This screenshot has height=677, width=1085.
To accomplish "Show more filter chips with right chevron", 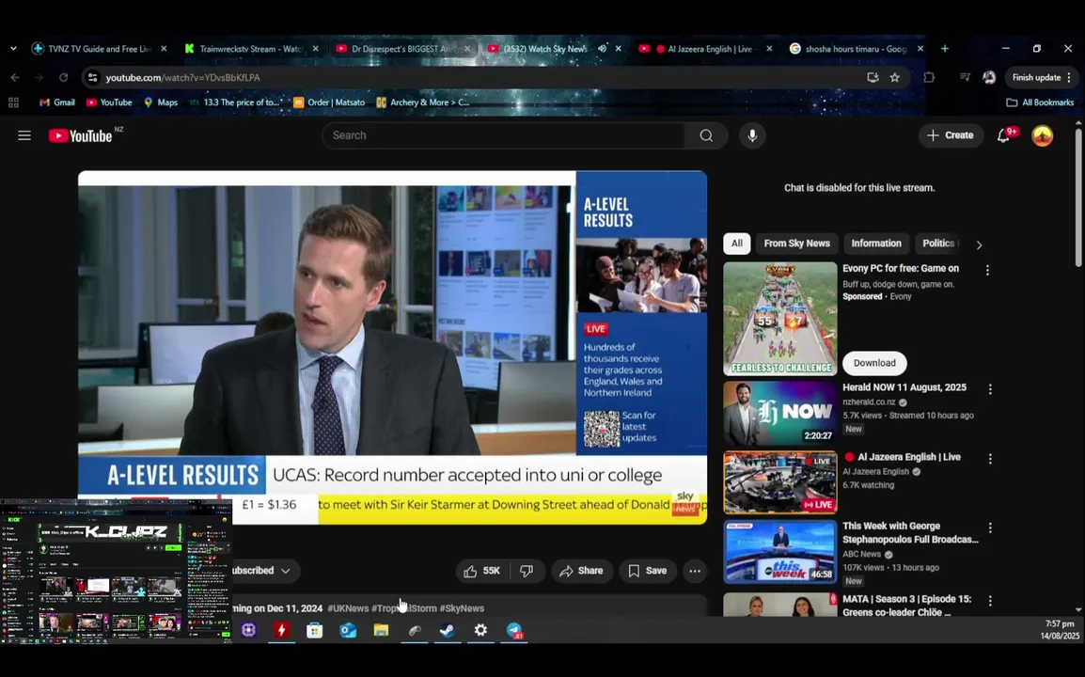I will [x=979, y=245].
